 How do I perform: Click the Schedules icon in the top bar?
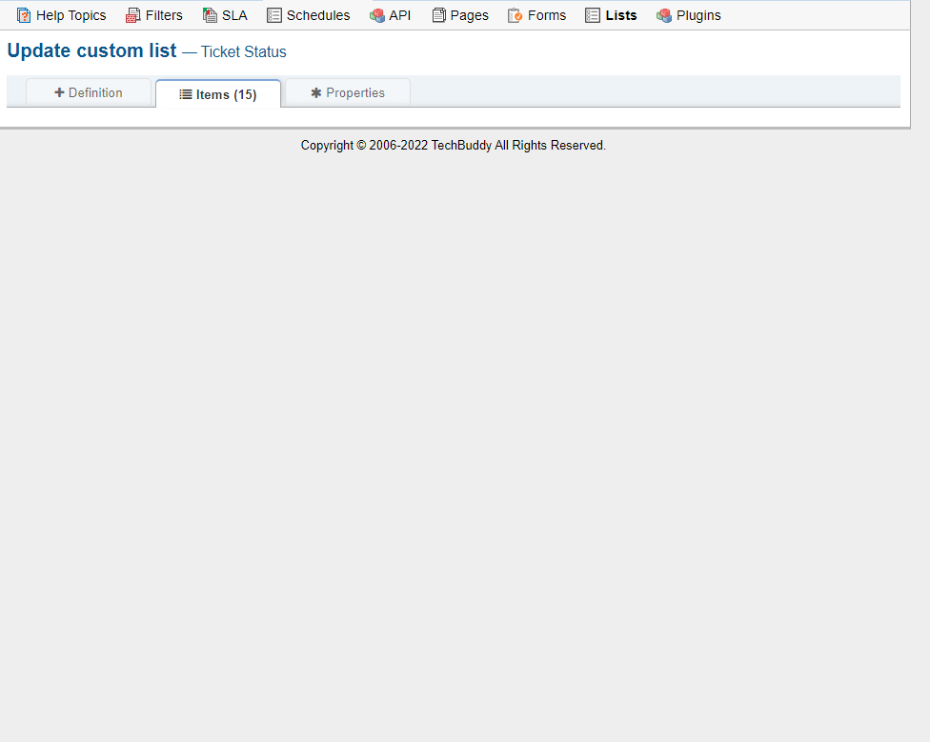(x=273, y=14)
